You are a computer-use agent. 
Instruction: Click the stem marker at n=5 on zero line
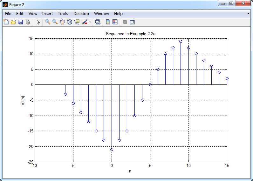click(x=150, y=84)
